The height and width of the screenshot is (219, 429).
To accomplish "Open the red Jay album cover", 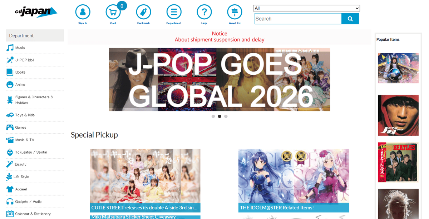I will pos(398,115).
